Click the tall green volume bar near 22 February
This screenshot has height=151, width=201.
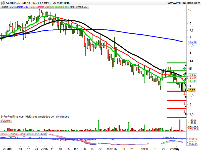tap(98, 126)
